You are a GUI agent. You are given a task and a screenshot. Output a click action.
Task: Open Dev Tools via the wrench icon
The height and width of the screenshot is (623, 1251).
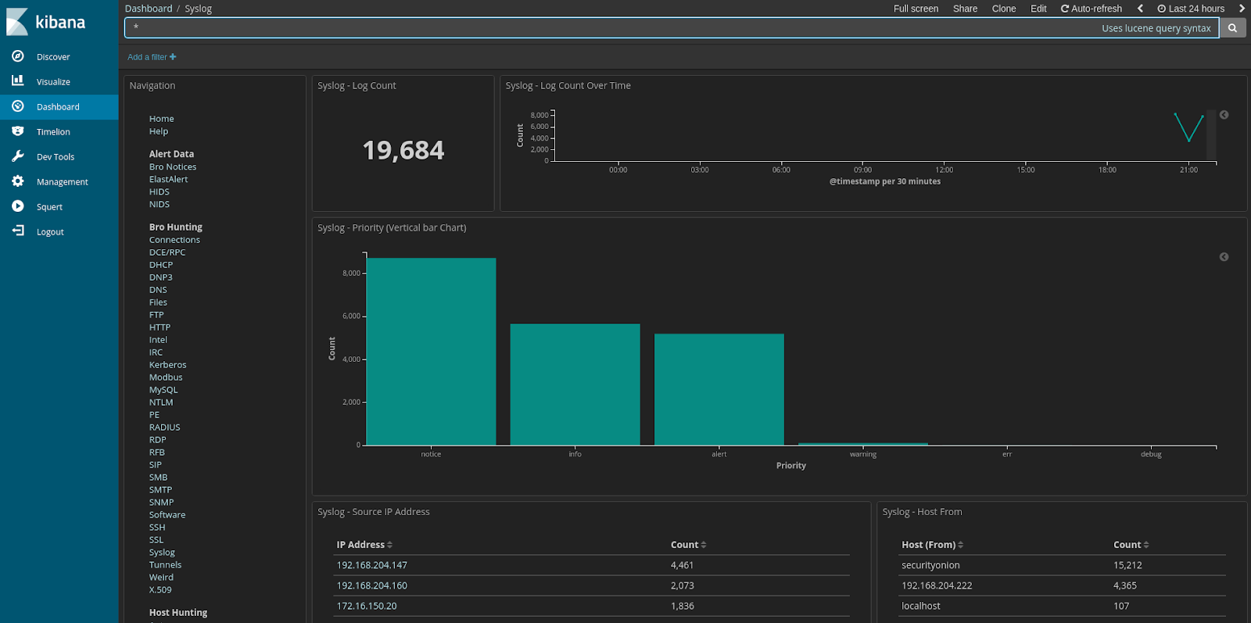point(18,156)
